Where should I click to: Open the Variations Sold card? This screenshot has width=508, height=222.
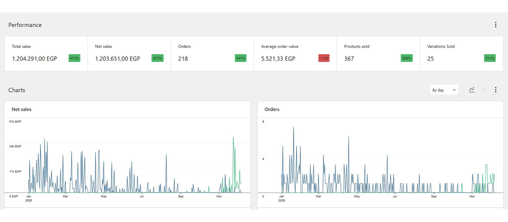pyautogui.click(x=461, y=53)
